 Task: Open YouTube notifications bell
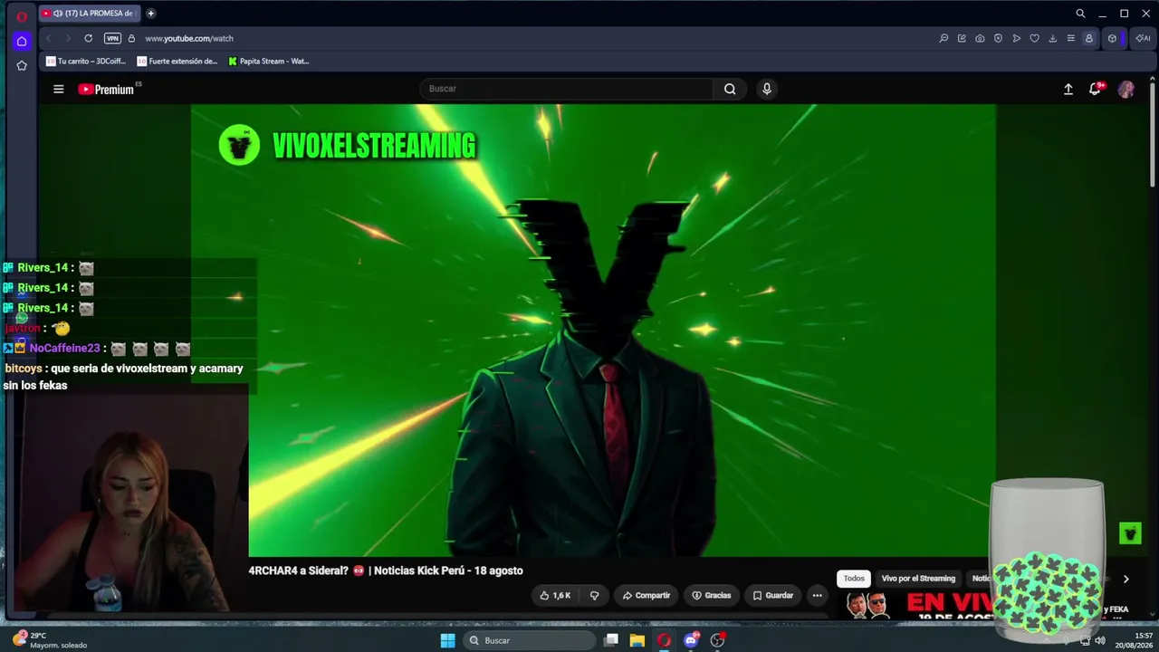point(1096,89)
